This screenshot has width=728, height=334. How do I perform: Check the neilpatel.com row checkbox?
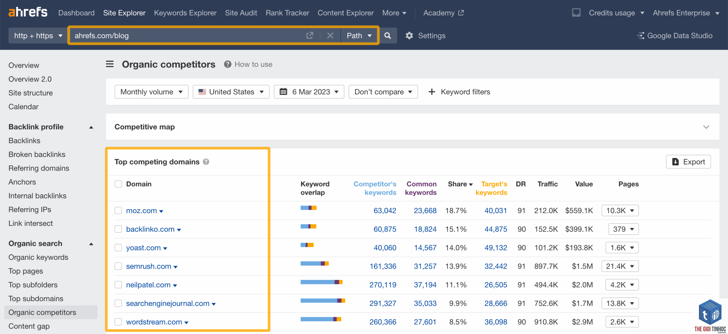pos(118,285)
